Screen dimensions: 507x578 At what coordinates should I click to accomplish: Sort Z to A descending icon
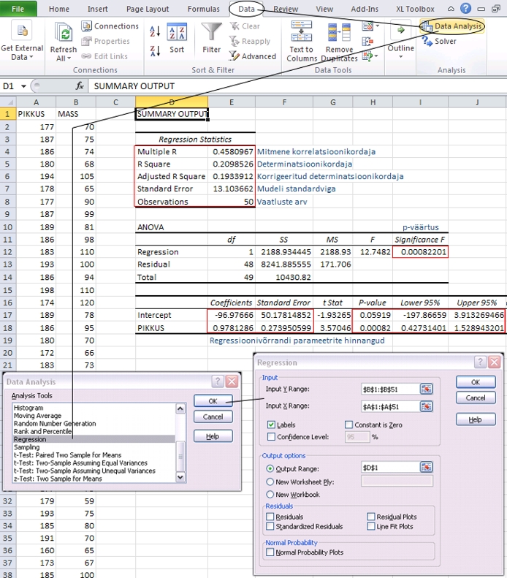(x=155, y=51)
